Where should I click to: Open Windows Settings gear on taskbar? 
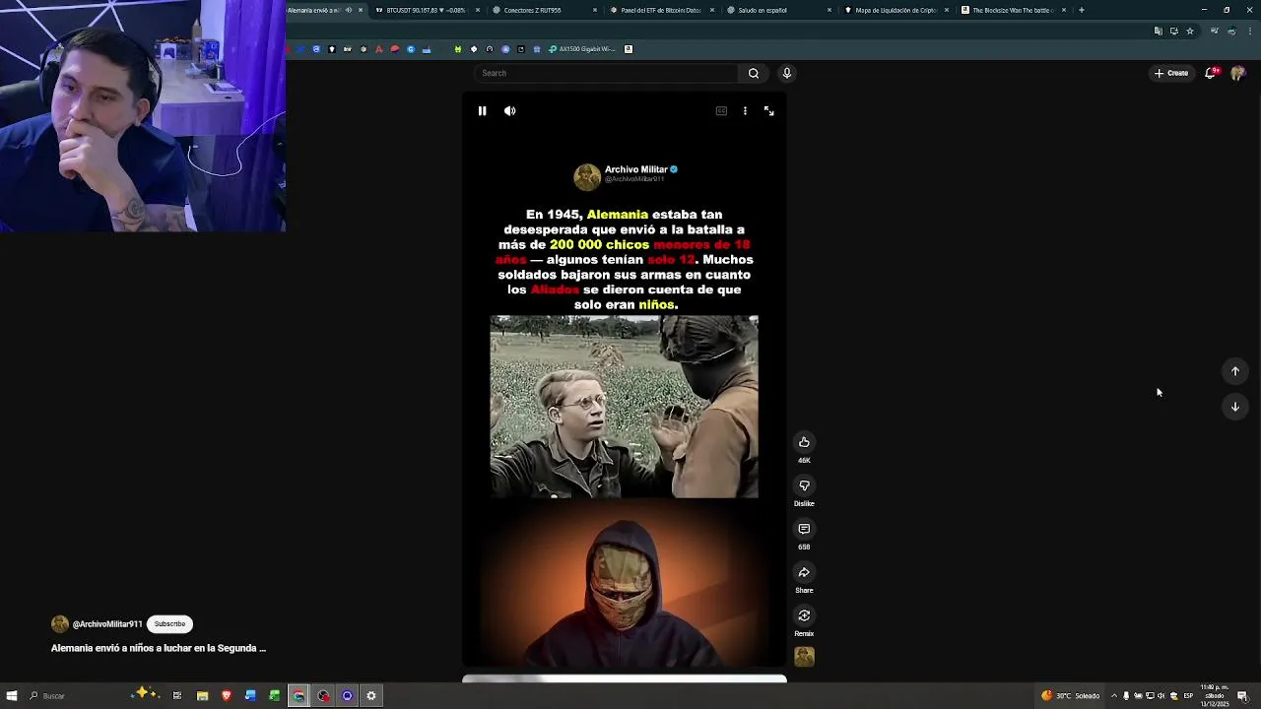point(371,695)
